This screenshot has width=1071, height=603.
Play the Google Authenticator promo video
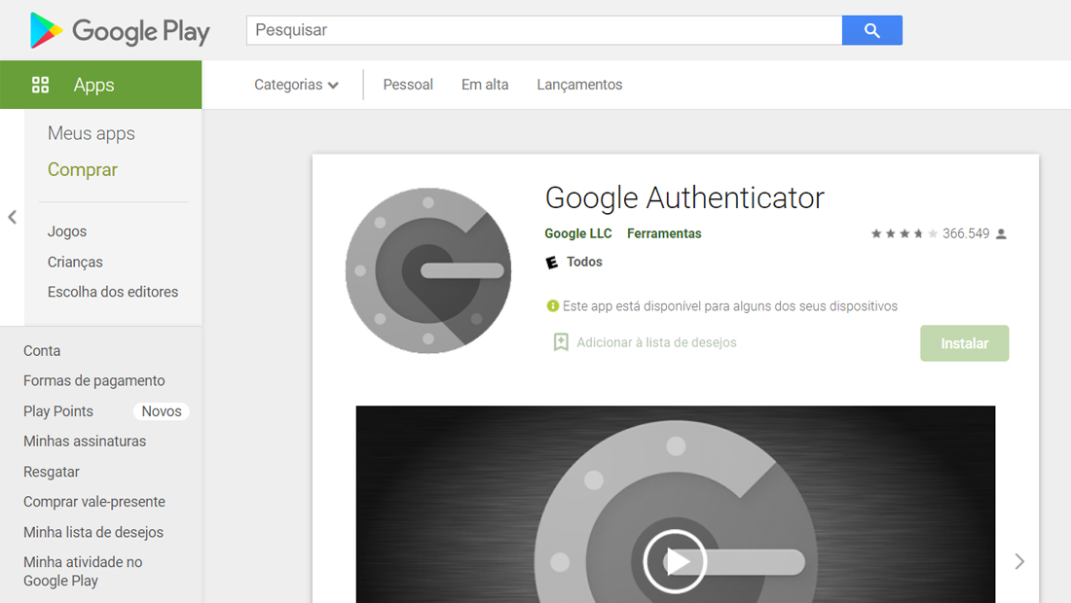point(675,561)
